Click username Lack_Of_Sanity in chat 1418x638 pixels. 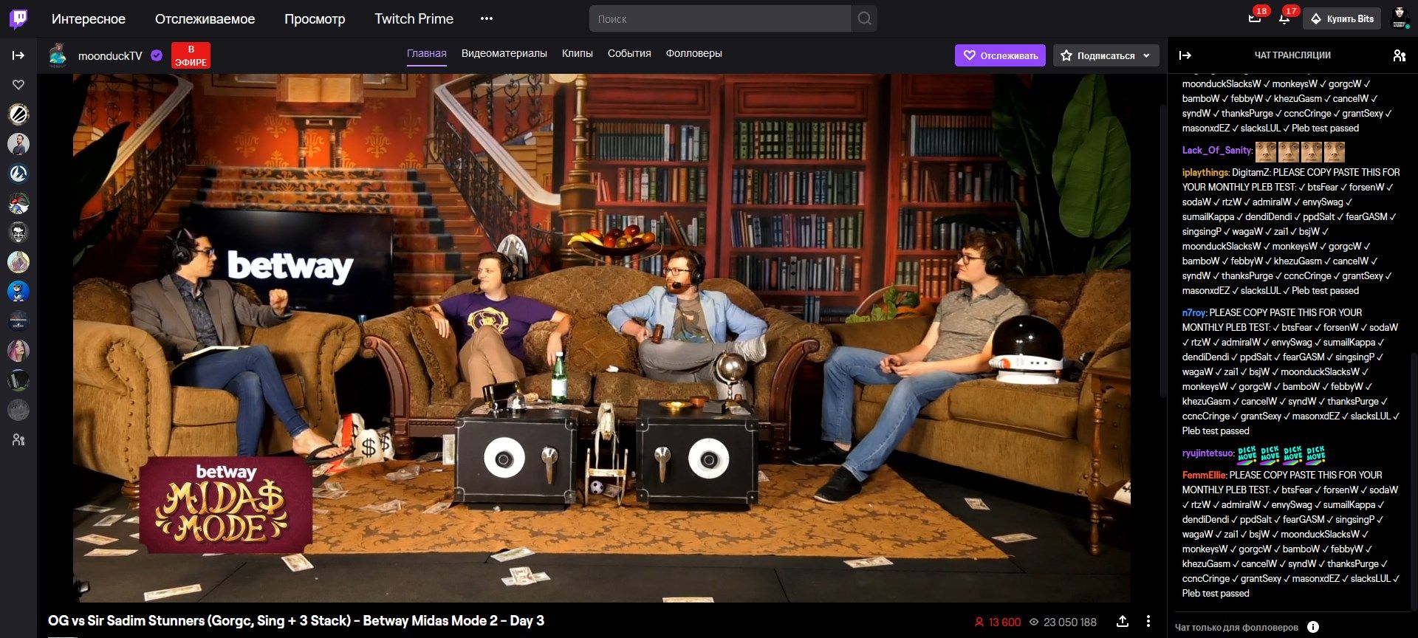pos(1217,150)
